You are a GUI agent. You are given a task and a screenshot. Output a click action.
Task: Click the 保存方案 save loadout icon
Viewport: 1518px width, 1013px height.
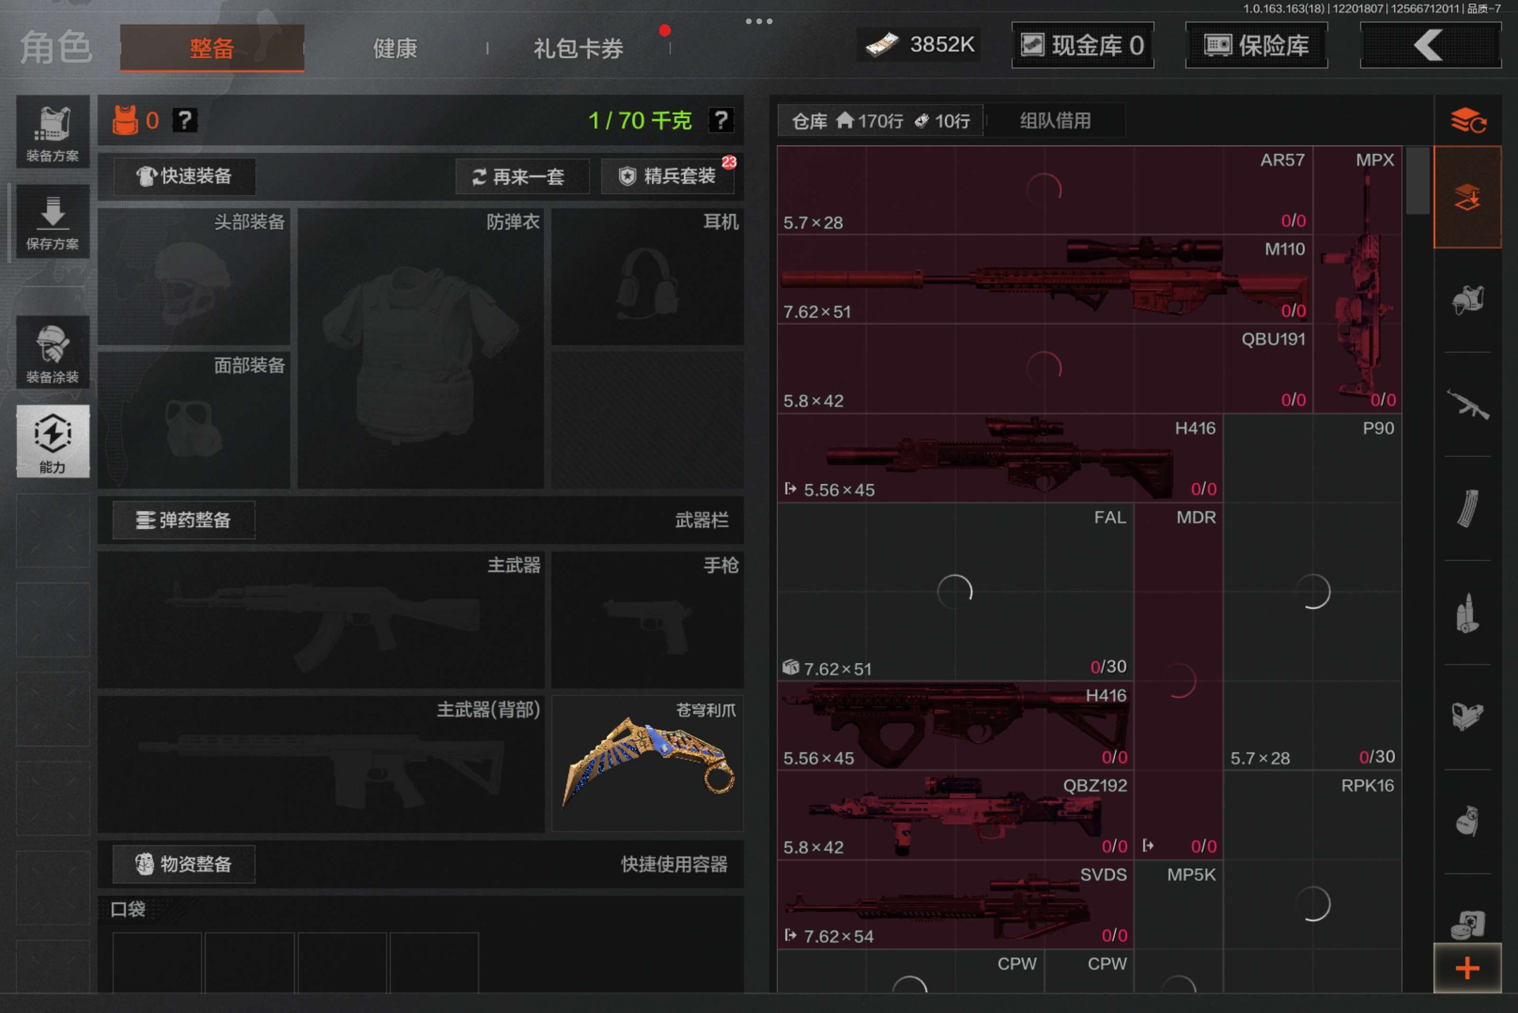(52, 221)
